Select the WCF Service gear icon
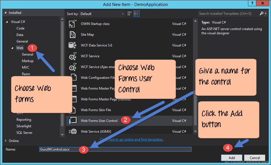271x165 pixels. [x=72, y=56]
